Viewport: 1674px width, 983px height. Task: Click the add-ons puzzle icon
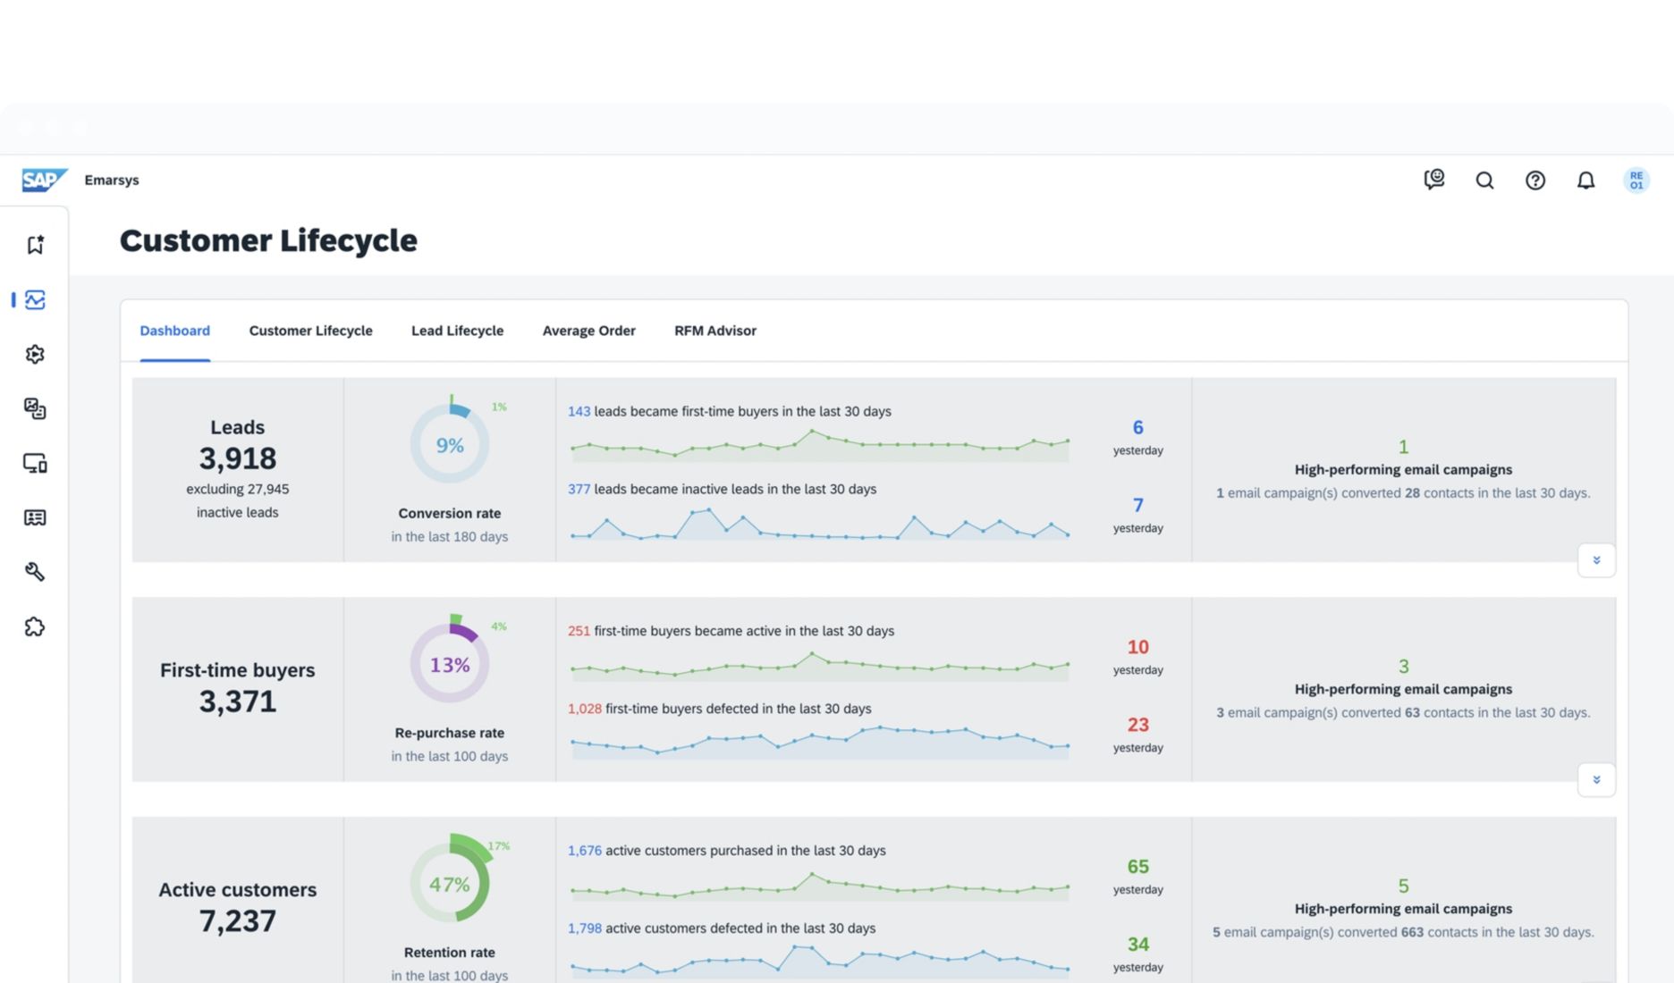click(x=34, y=626)
